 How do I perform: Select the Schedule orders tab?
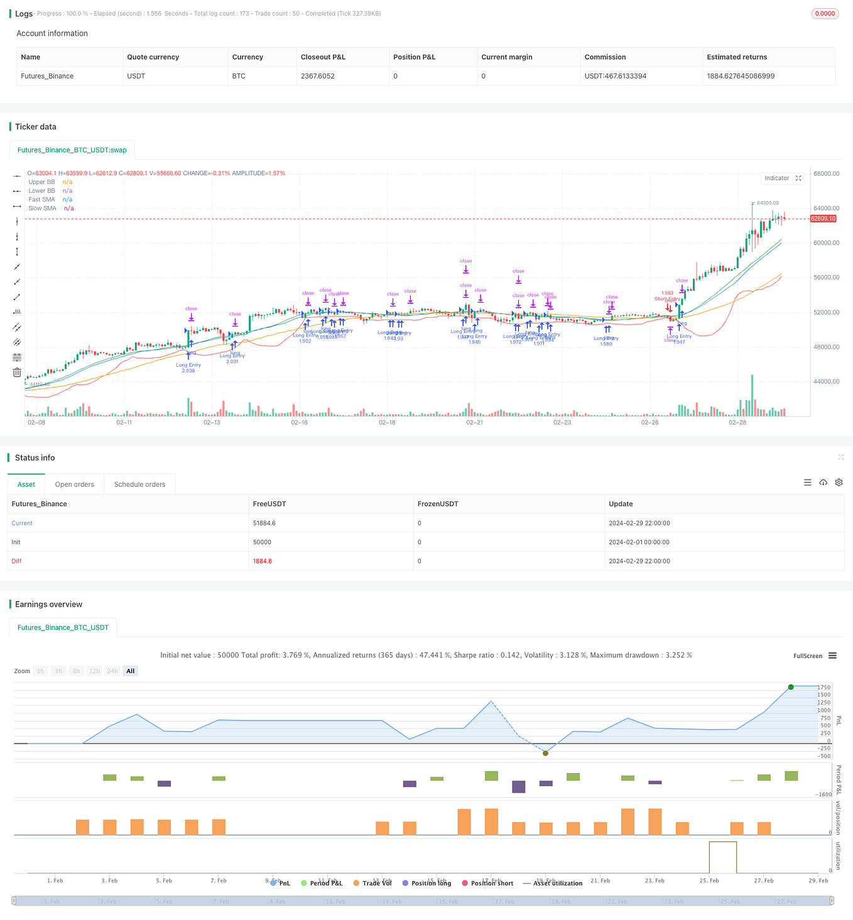click(139, 484)
